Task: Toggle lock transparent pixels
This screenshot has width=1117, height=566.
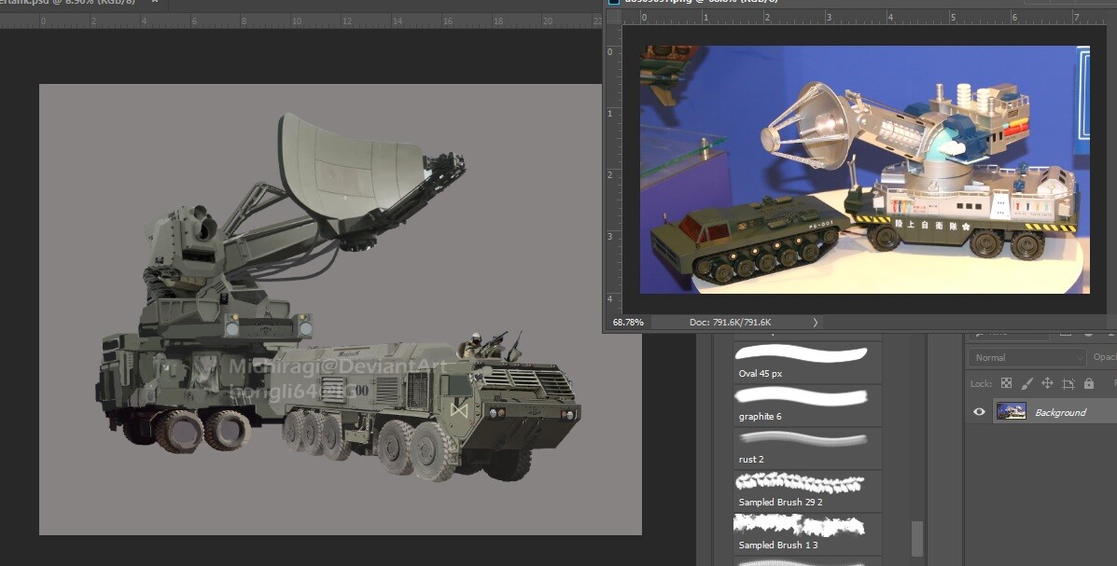Action: (x=1006, y=383)
